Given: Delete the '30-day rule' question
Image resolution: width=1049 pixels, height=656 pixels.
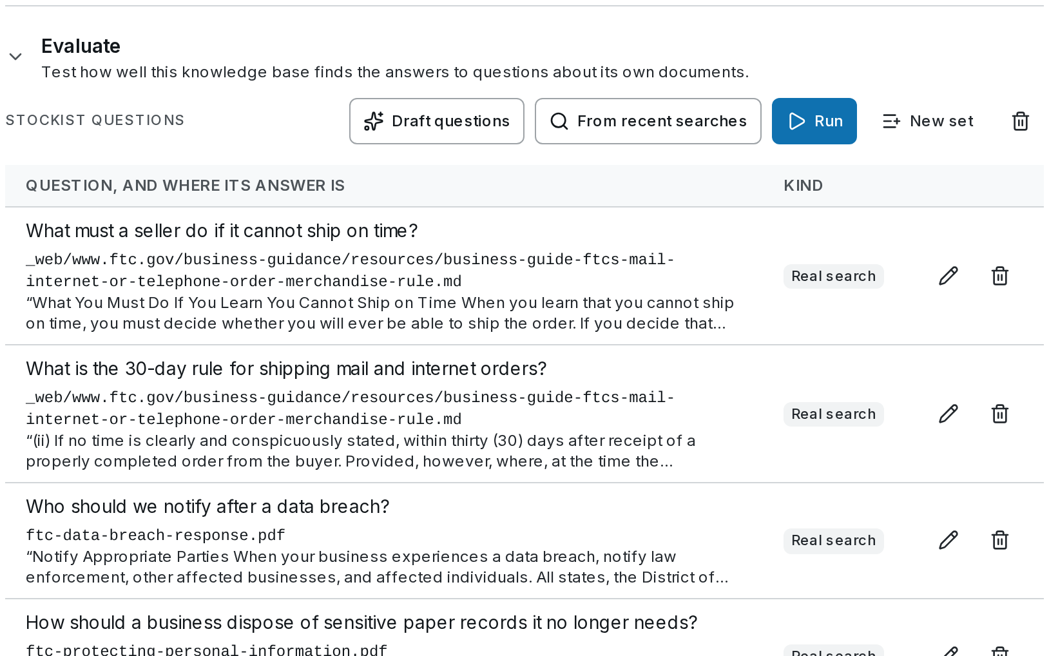Looking at the screenshot, I should (x=1000, y=414).
